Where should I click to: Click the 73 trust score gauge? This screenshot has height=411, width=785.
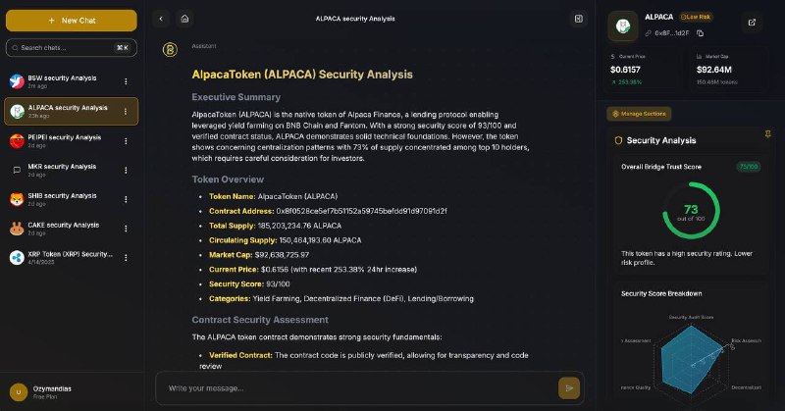pyautogui.click(x=691, y=210)
